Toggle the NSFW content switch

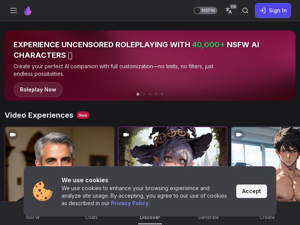(x=205, y=10)
